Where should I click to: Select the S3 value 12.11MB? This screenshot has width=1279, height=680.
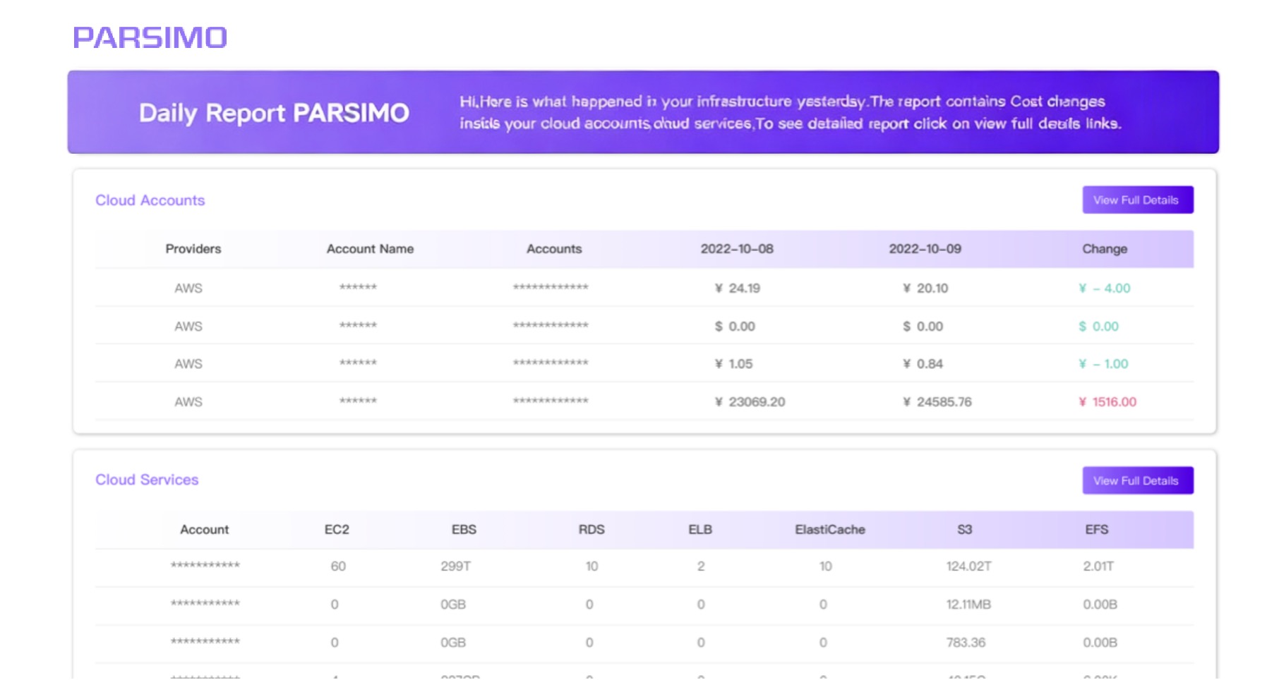coord(968,605)
